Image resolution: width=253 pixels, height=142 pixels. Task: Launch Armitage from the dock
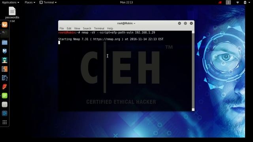[x=4, y=60]
